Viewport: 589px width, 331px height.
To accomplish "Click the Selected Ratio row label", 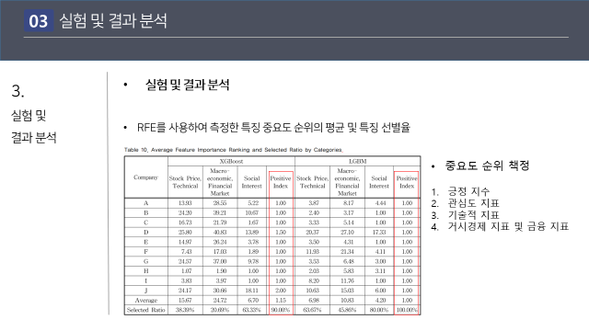I will (145, 310).
